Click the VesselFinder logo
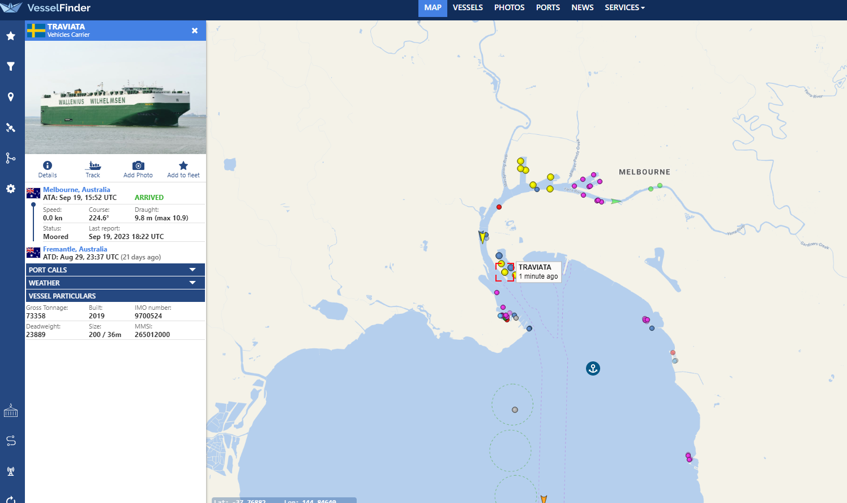The width and height of the screenshot is (847, 503). tap(46, 8)
